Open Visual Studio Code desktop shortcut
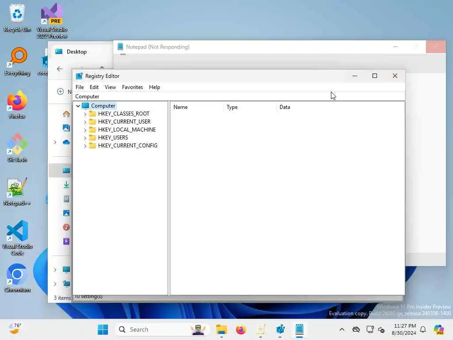Image resolution: width=453 pixels, height=340 pixels. coord(17,238)
